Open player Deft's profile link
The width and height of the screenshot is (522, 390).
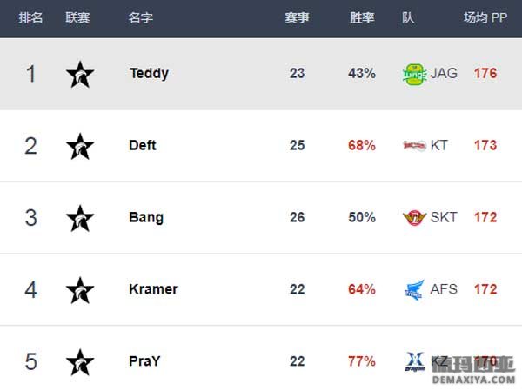point(143,145)
